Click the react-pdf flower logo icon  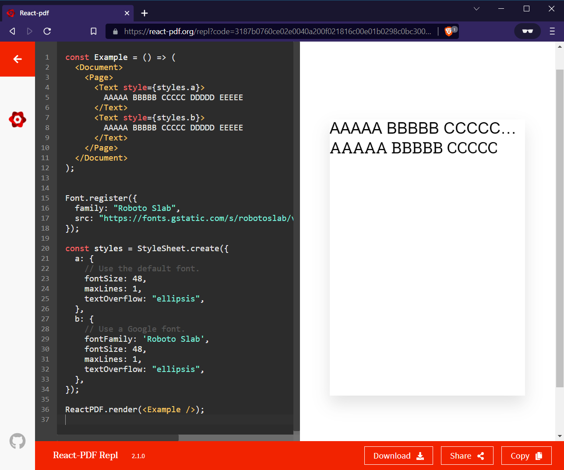[17, 119]
